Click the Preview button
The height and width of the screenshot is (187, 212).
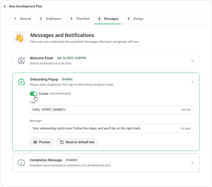pos(42,142)
